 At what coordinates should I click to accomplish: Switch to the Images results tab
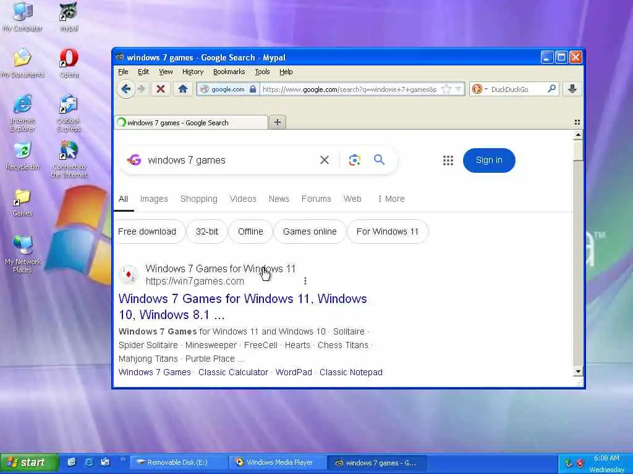click(x=154, y=199)
